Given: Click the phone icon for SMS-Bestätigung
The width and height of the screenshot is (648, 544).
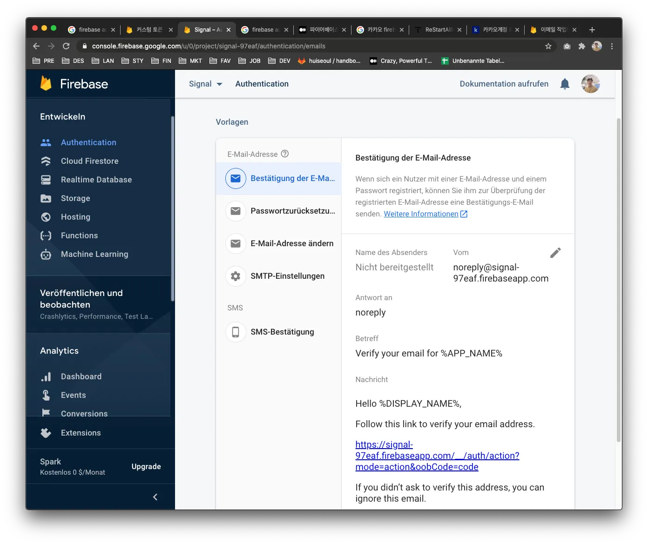Looking at the screenshot, I should [x=236, y=332].
